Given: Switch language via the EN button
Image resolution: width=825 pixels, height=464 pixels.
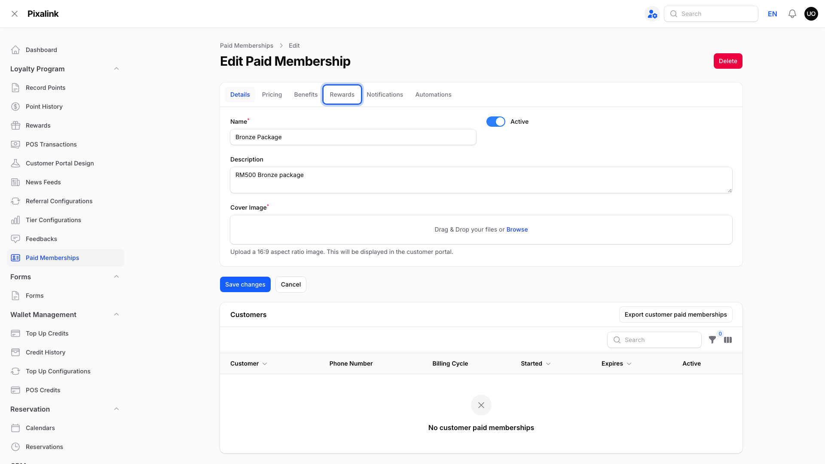Looking at the screenshot, I should tap(773, 14).
